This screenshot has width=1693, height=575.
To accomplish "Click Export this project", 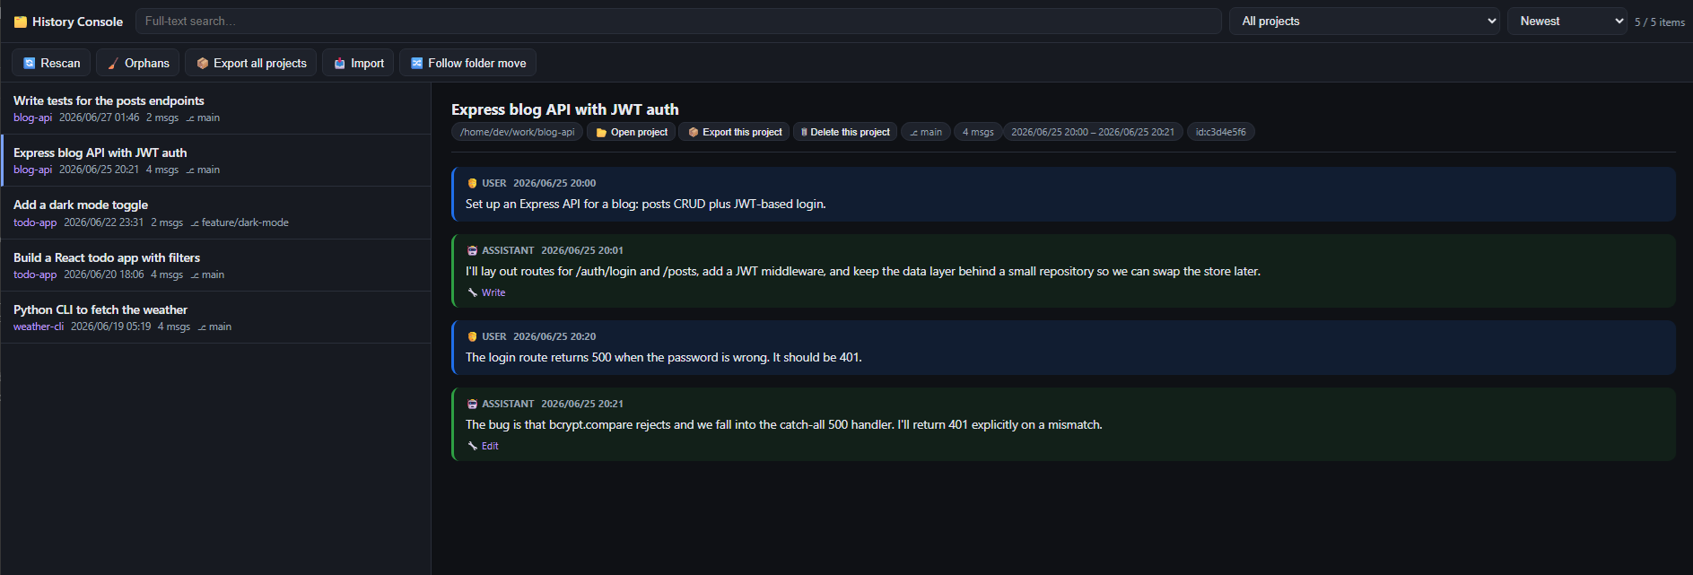I will pos(734,132).
